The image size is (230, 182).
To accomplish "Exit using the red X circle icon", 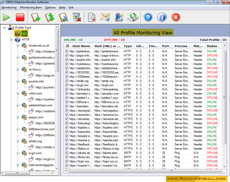I will (176, 17).
